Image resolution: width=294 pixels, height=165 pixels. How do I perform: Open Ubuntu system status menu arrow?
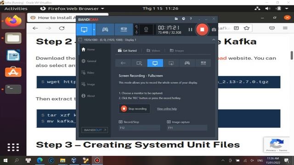point(287,8)
